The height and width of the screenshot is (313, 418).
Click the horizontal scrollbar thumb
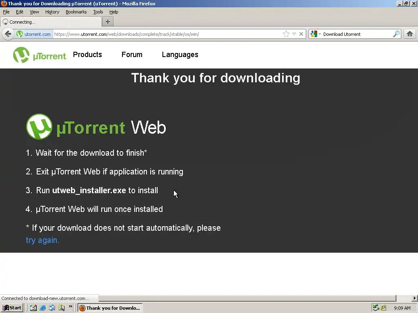click(247, 298)
